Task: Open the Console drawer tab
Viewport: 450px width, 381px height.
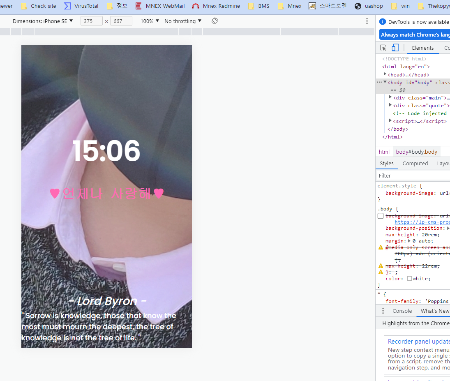Action: [x=402, y=311]
